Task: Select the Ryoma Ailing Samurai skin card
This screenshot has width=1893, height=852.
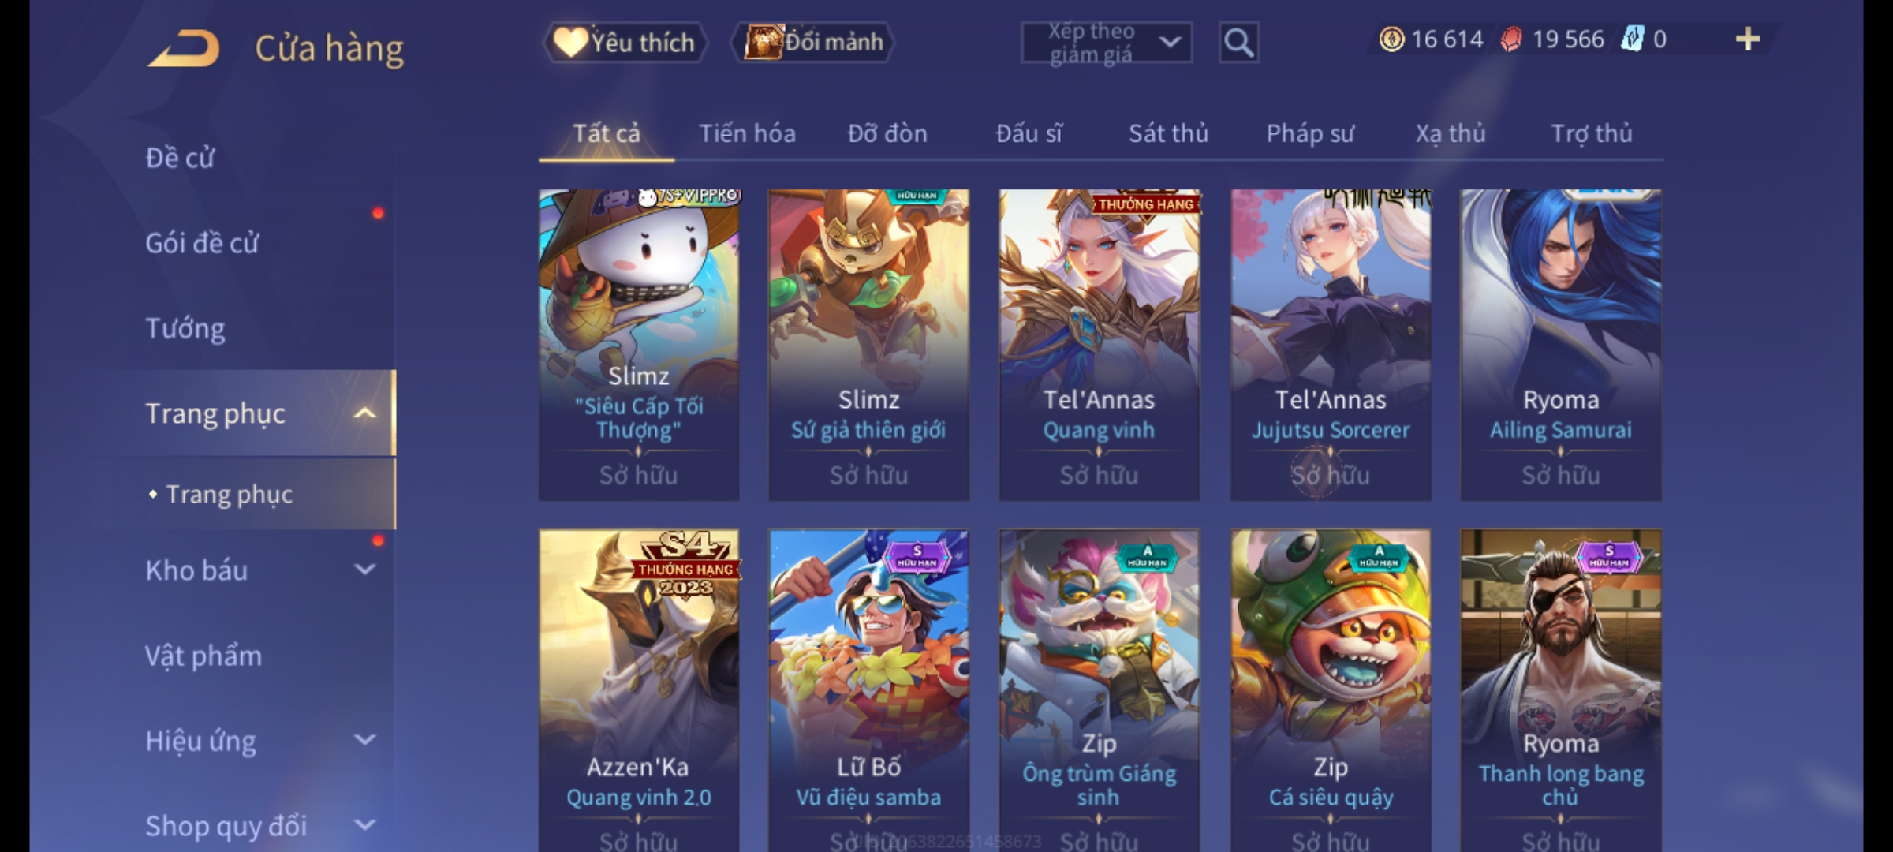Action: click(x=1561, y=345)
